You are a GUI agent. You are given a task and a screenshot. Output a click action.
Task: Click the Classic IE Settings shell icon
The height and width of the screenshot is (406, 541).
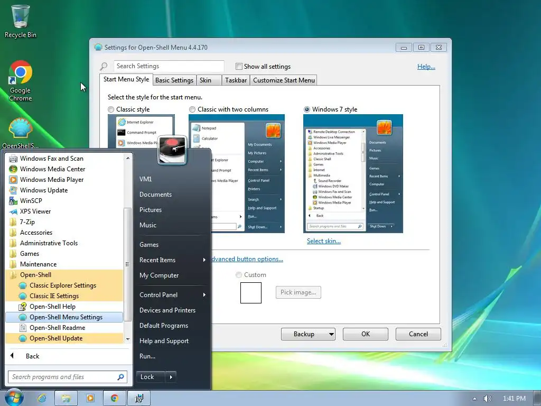23,296
